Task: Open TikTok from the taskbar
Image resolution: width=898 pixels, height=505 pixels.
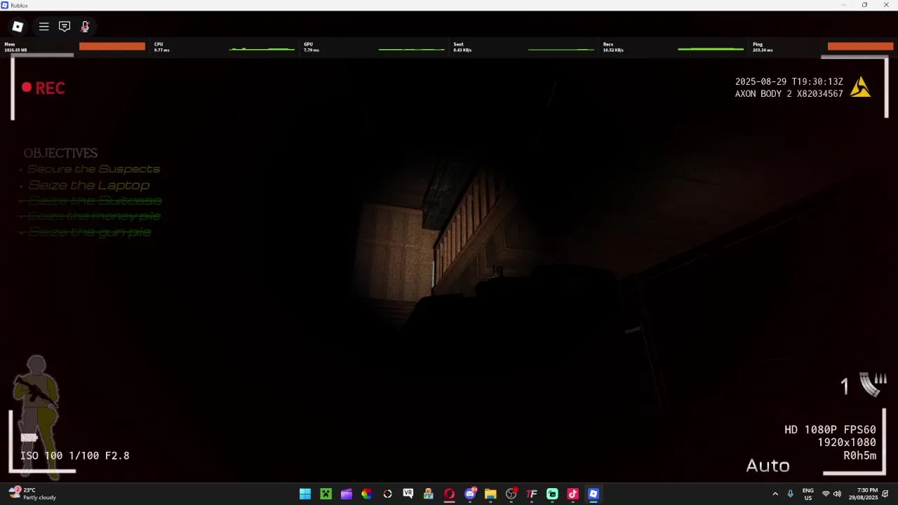Action: [x=572, y=494]
